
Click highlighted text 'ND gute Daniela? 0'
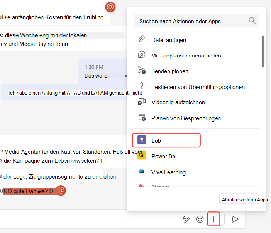28,191
